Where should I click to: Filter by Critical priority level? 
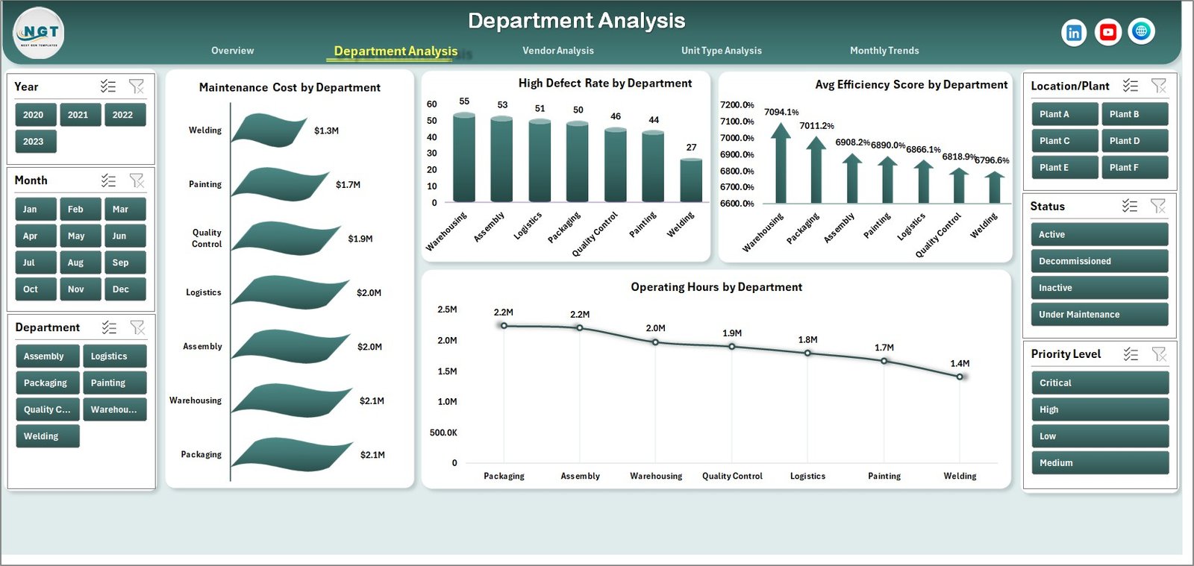(x=1098, y=383)
